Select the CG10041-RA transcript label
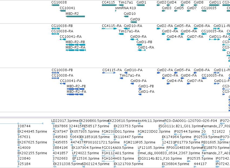Image resolution: width=230 pixels, height=168 pixels. [x=71, y=37]
